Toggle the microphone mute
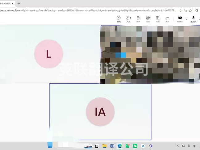The width and height of the screenshot is (200, 150). click(194, 19)
